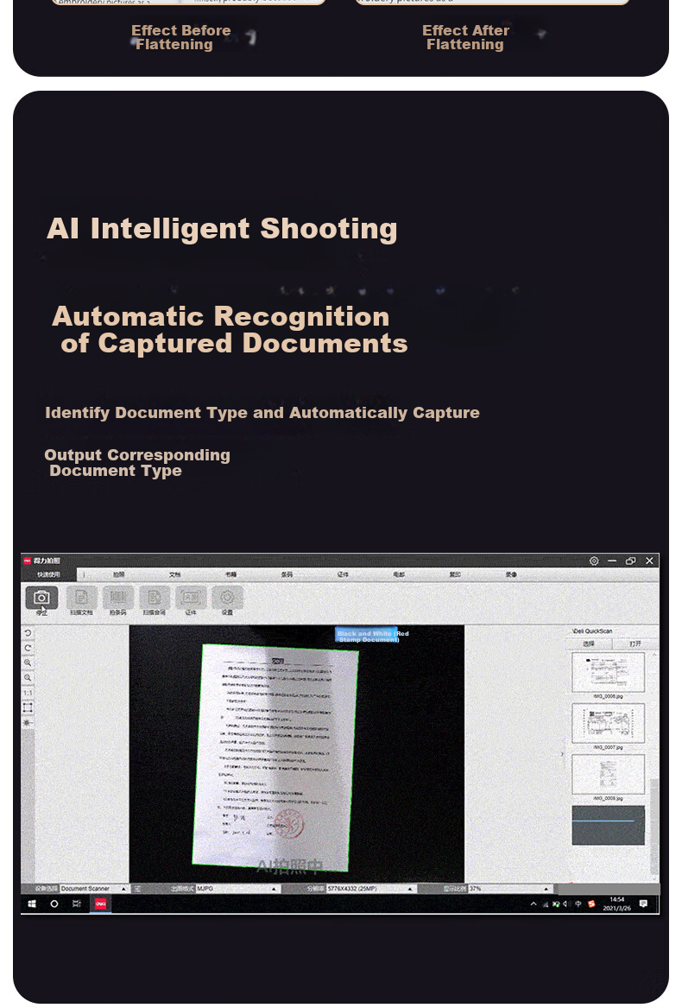Click the volume speaker tray icon
The width and height of the screenshot is (682, 1008).
[x=565, y=903]
